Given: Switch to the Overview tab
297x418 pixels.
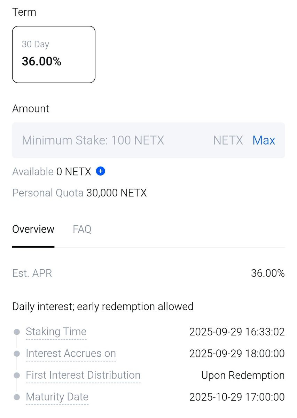Looking at the screenshot, I should (x=33, y=229).
